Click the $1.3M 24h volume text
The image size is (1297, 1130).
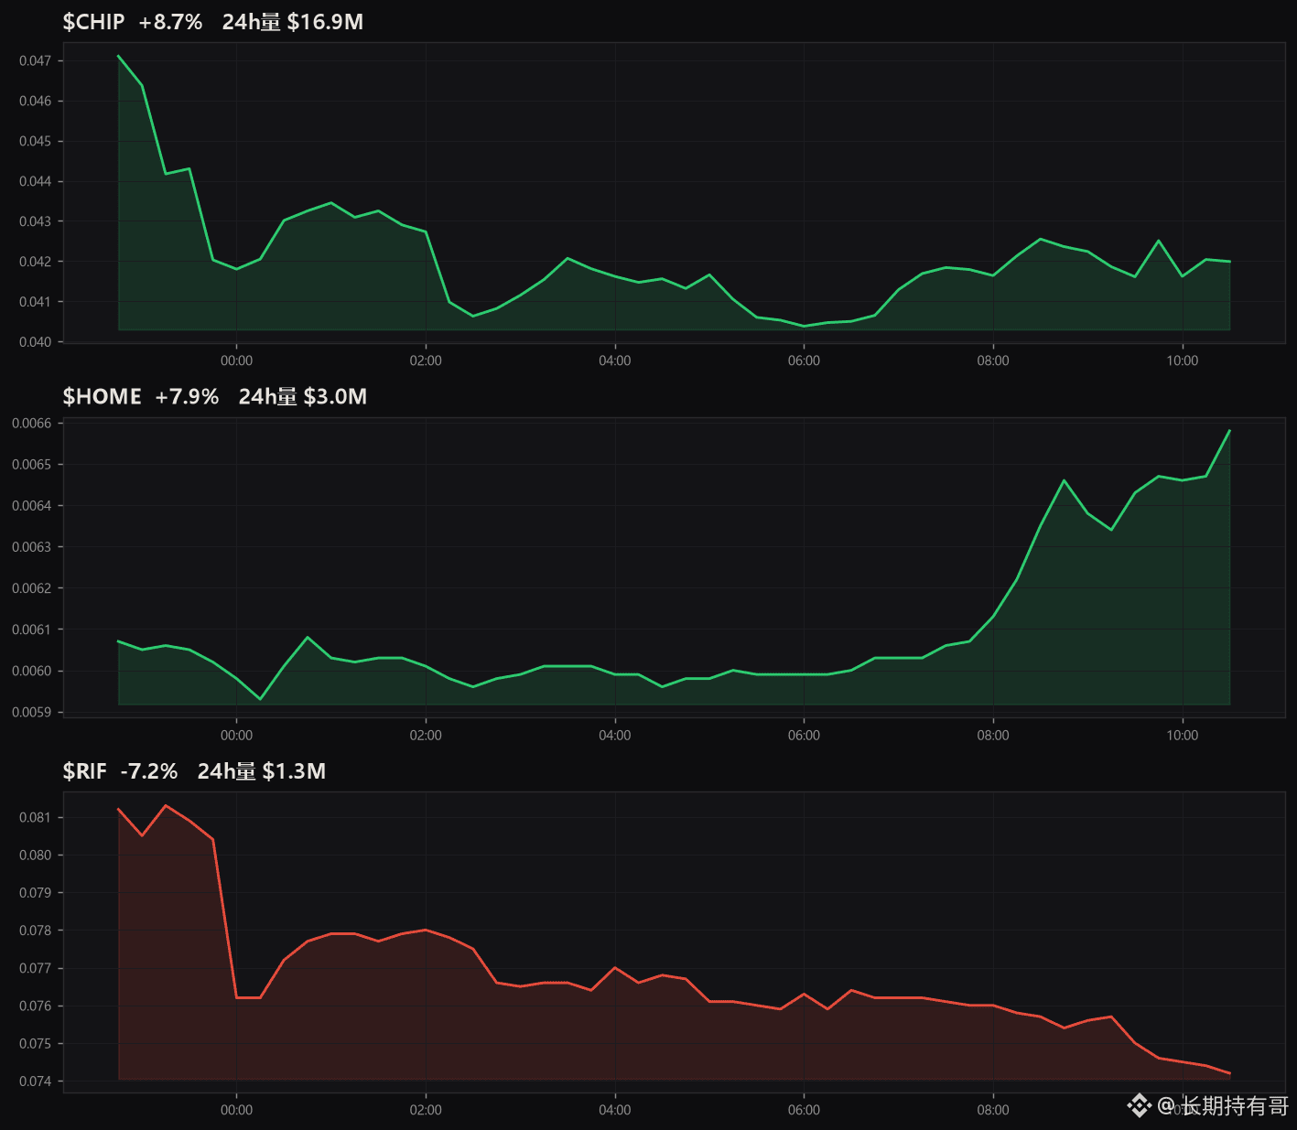[294, 771]
